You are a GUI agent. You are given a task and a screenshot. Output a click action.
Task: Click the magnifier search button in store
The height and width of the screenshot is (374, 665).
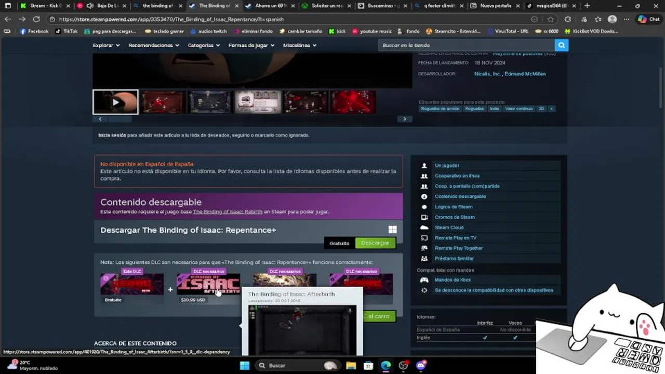tap(561, 45)
